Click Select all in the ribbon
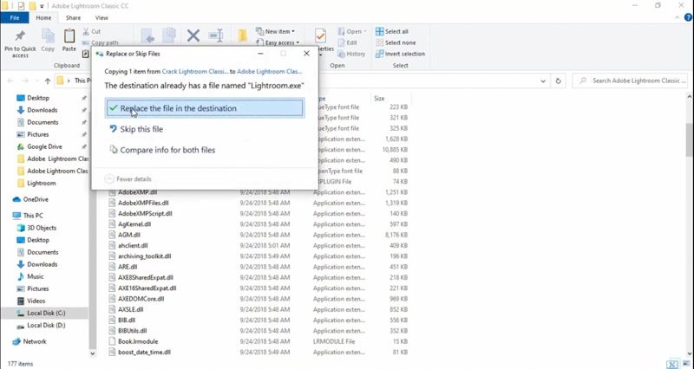This screenshot has width=694, height=369. click(392, 31)
